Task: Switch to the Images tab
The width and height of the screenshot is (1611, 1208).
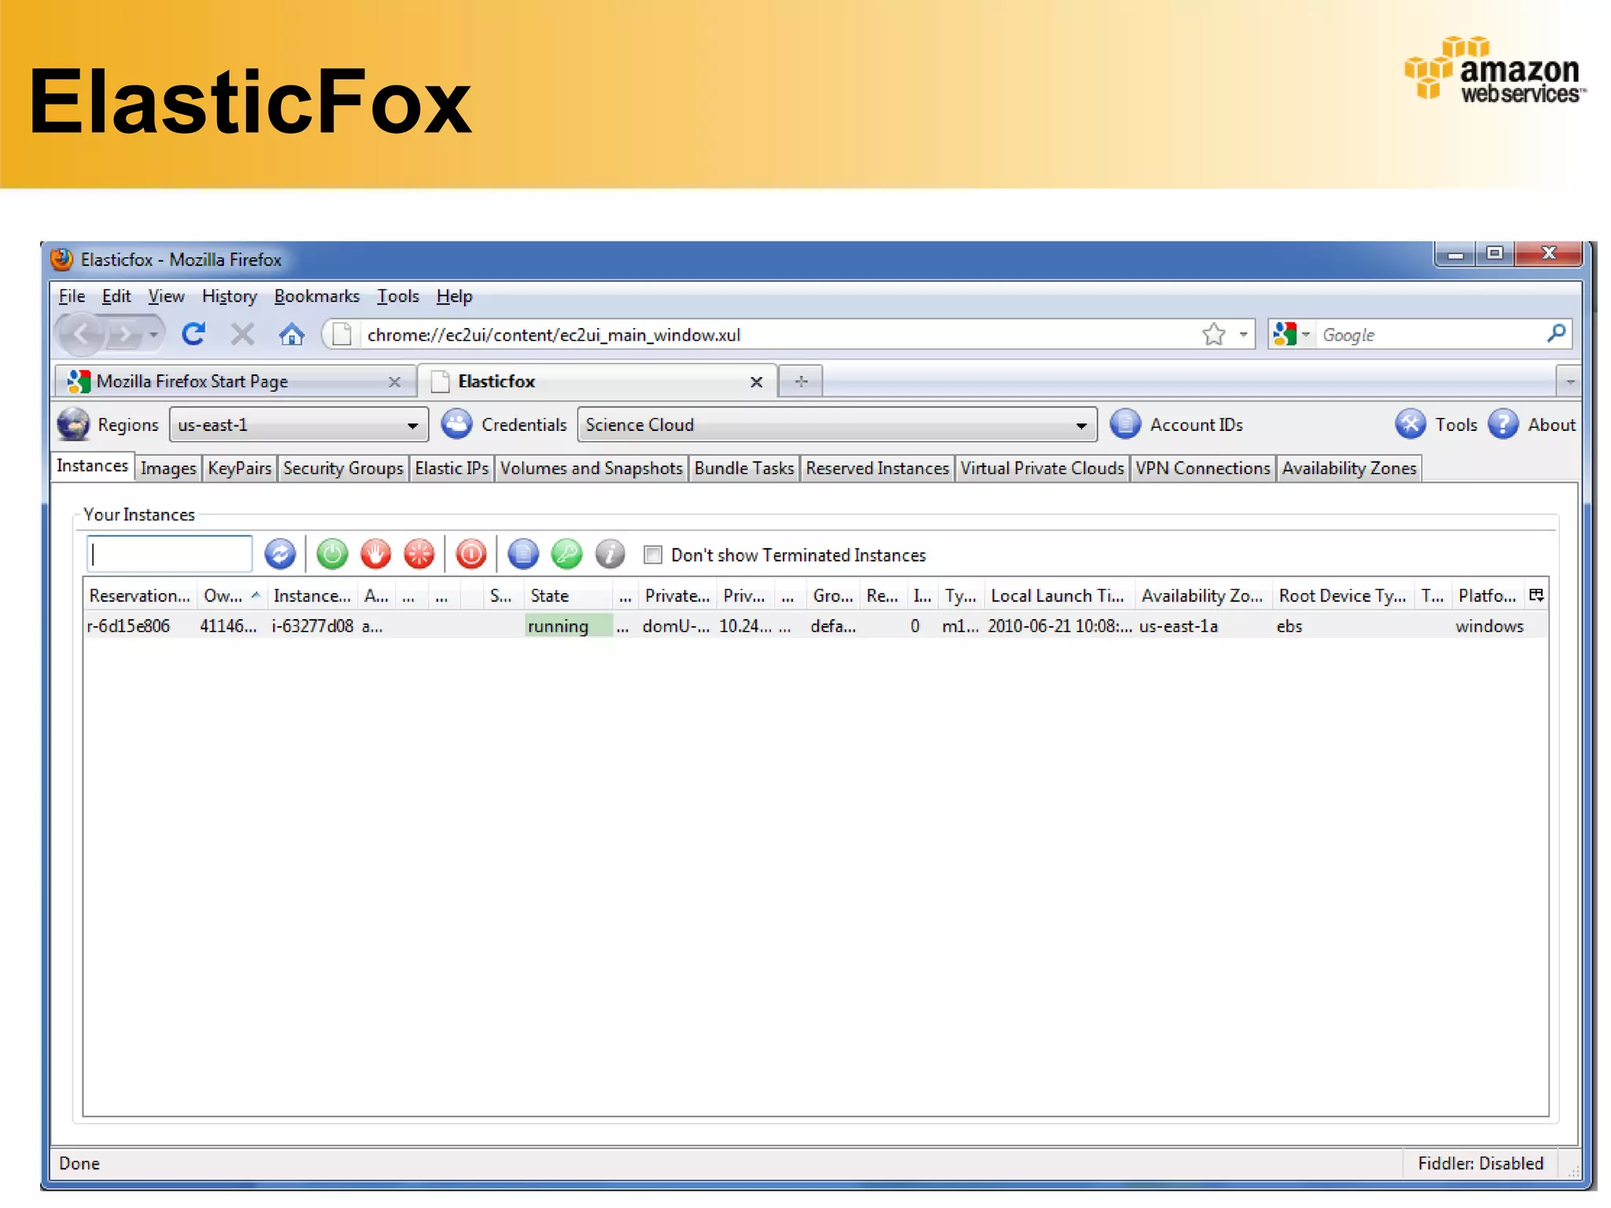Action: 168,469
